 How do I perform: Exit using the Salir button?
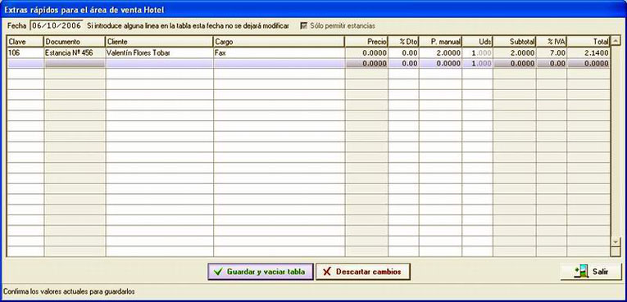click(x=592, y=272)
